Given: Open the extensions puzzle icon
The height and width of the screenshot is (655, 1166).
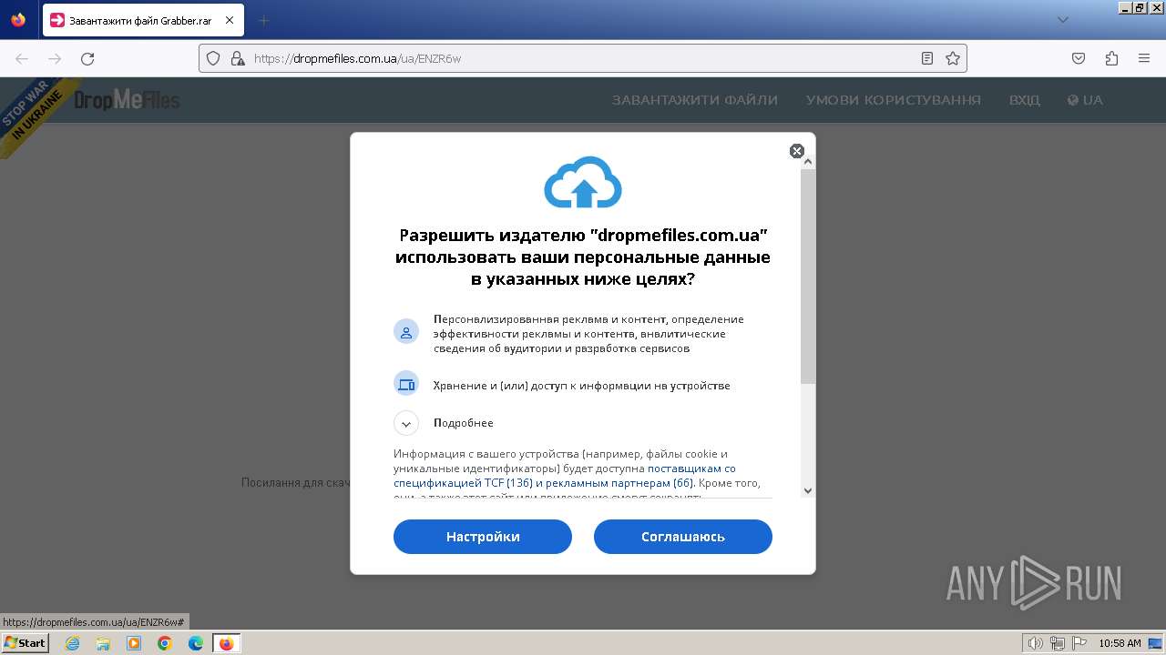Looking at the screenshot, I should [1111, 58].
